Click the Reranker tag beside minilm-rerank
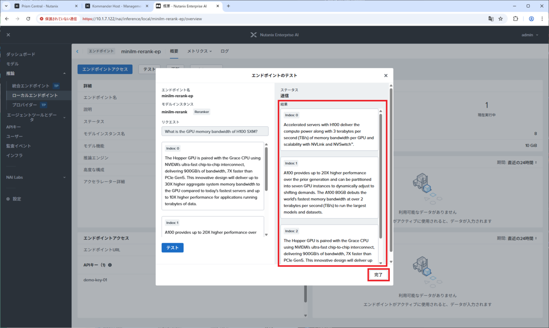Image resolution: width=549 pixels, height=328 pixels. coord(201,112)
